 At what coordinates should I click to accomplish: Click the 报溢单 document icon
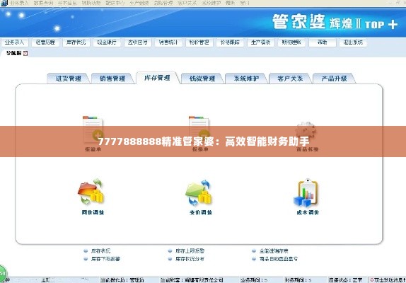click(x=93, y=129)
